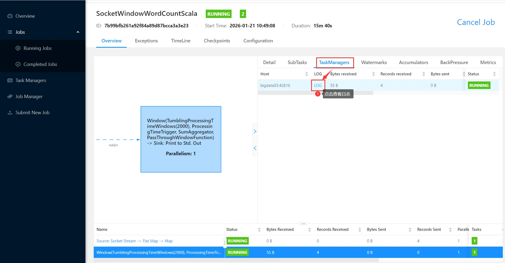The height and width of the screenshot is (263, 505).
Task: Select the Window(TumblingProcessingTimeWindows) row name
Action: pyautogui.click(x=159, y=253)
